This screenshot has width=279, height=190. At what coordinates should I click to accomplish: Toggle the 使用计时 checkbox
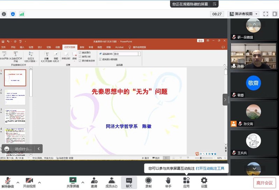point(80,56)
